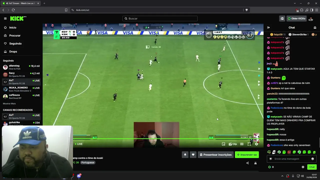The width and height of the screenshot is (320, 180).
Task: Enter fullscreen on the video player
Action: click(x=249, y=144)
